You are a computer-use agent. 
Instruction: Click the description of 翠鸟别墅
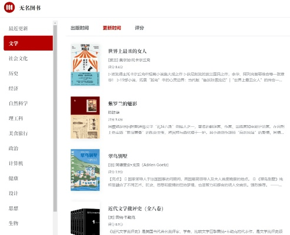pyautogui.click(x=196, y=182)
